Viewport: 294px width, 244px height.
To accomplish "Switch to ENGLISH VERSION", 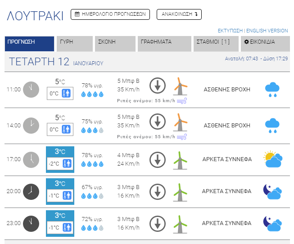I will (267, 31).
